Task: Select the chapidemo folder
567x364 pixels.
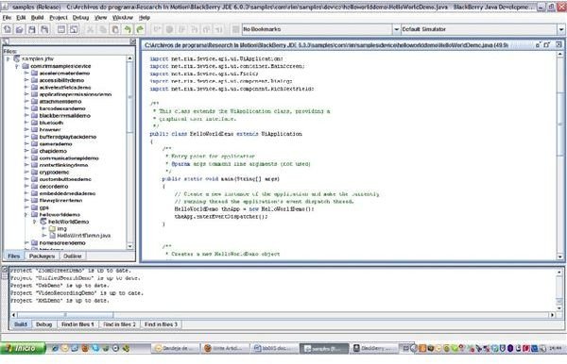Action: pyautogui.click(x=53, y=151)
